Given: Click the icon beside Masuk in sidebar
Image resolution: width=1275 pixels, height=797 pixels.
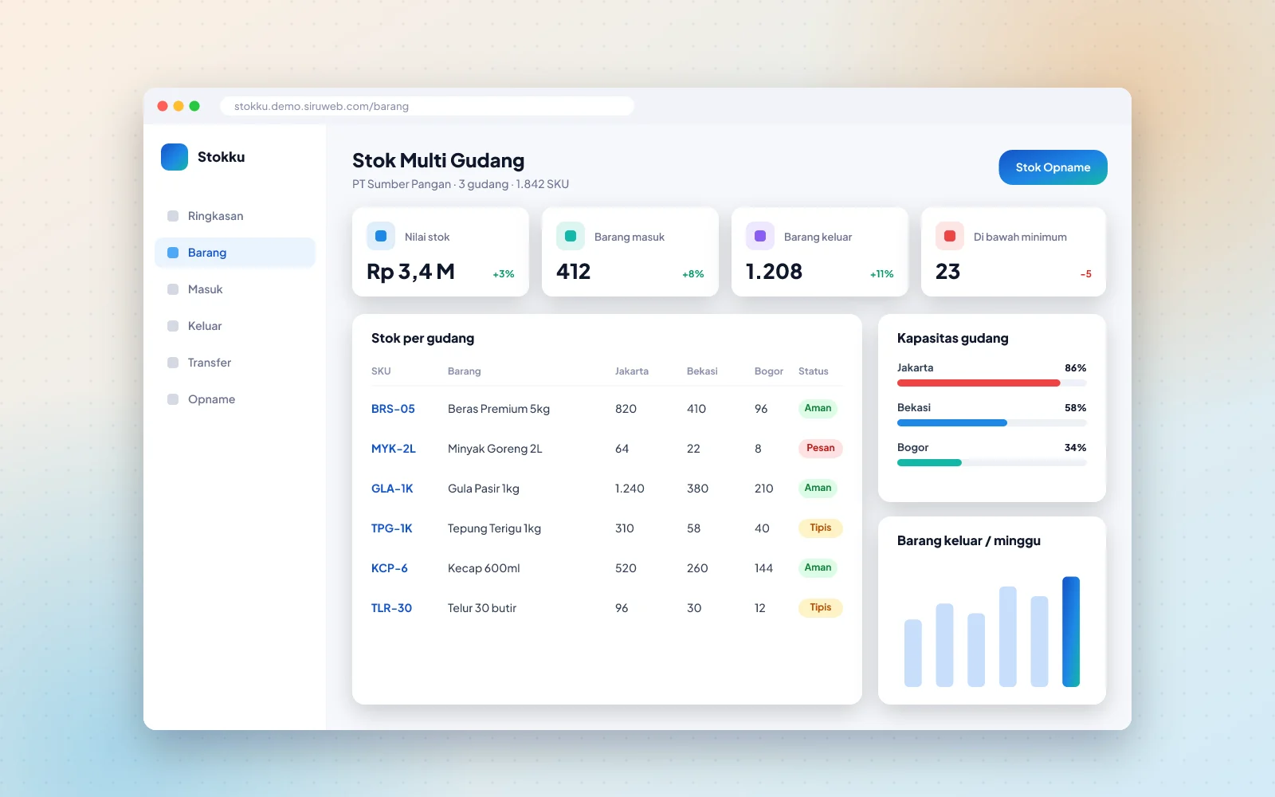Looking at the screenshot, I should (173, 289).
